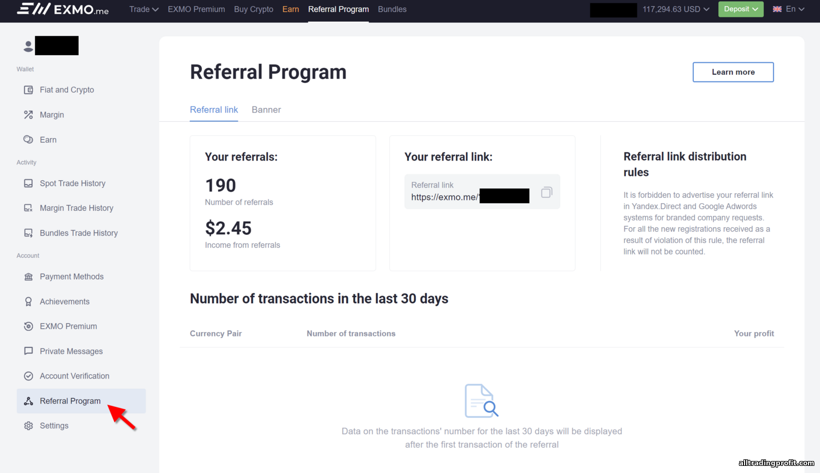This screenshot has width=820, height=473.
Task: Click the Spot Trade History icon
Action: click(28, 184)
